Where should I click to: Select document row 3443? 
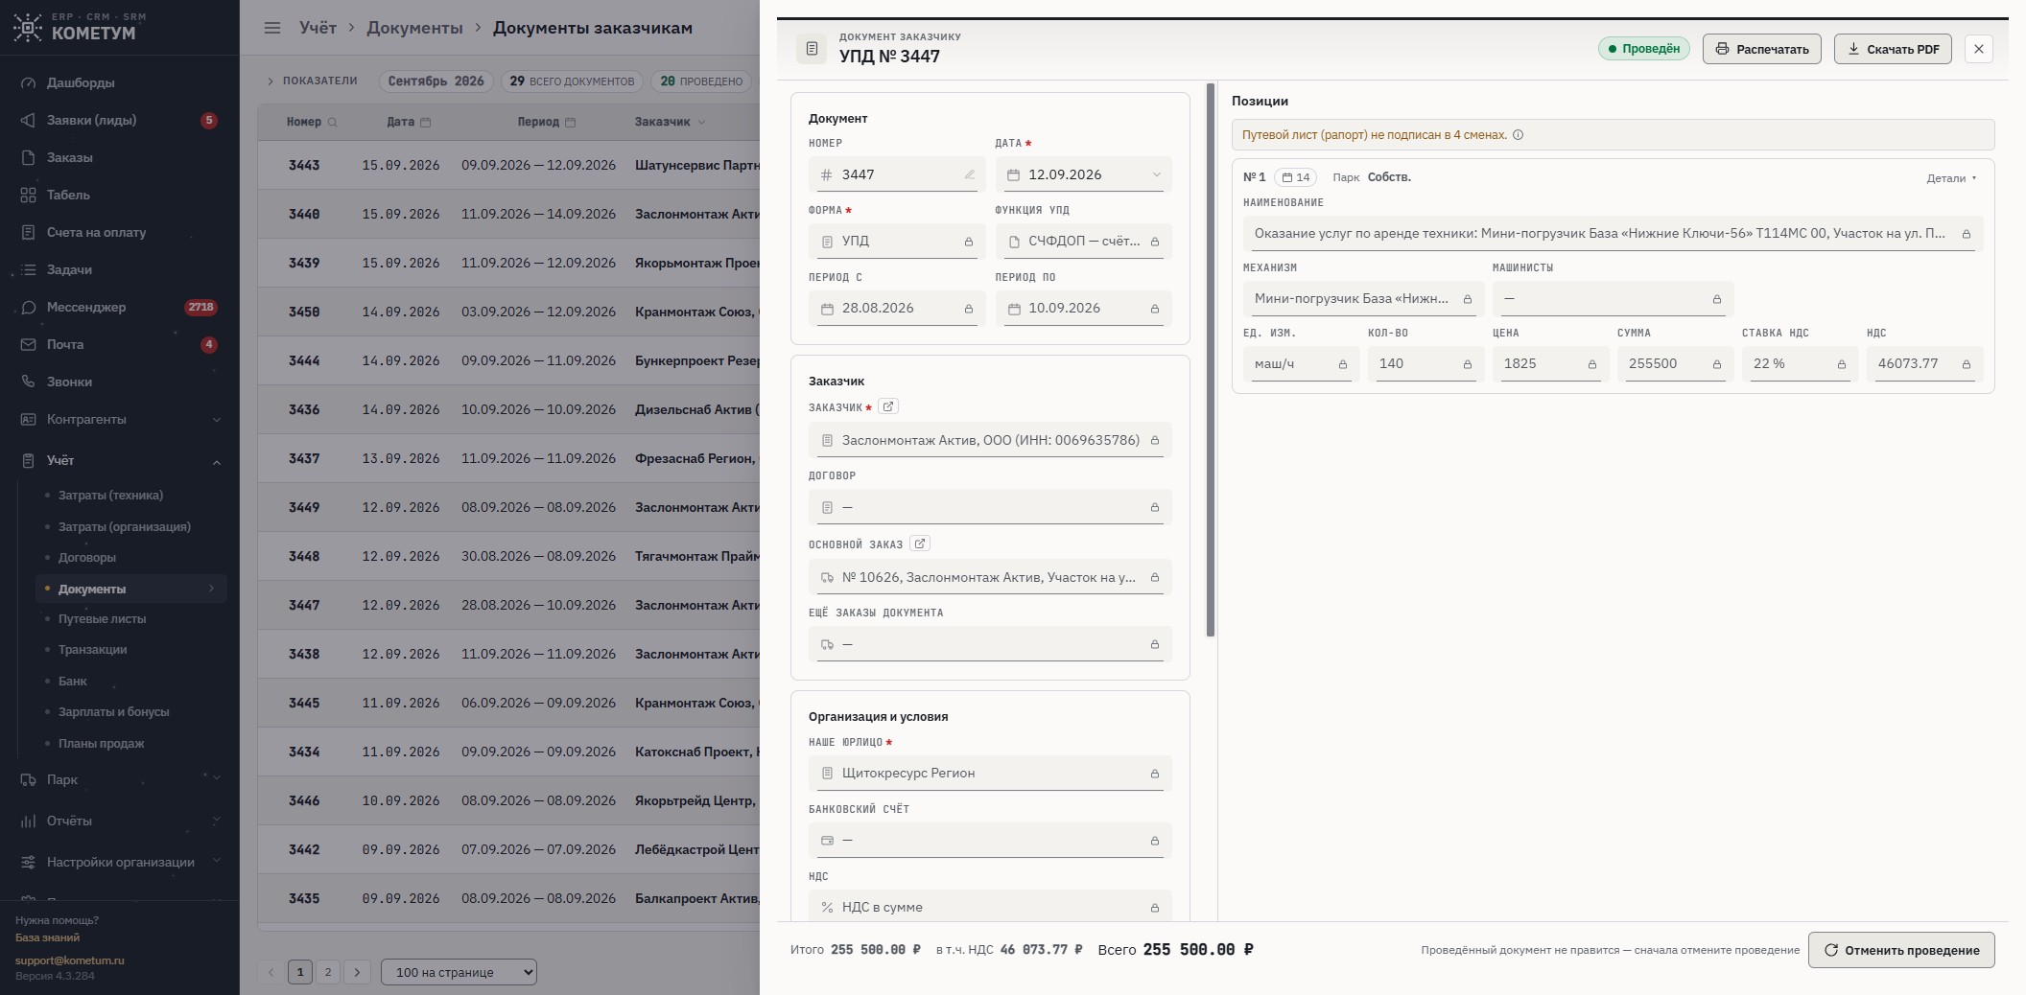[508, 165]
